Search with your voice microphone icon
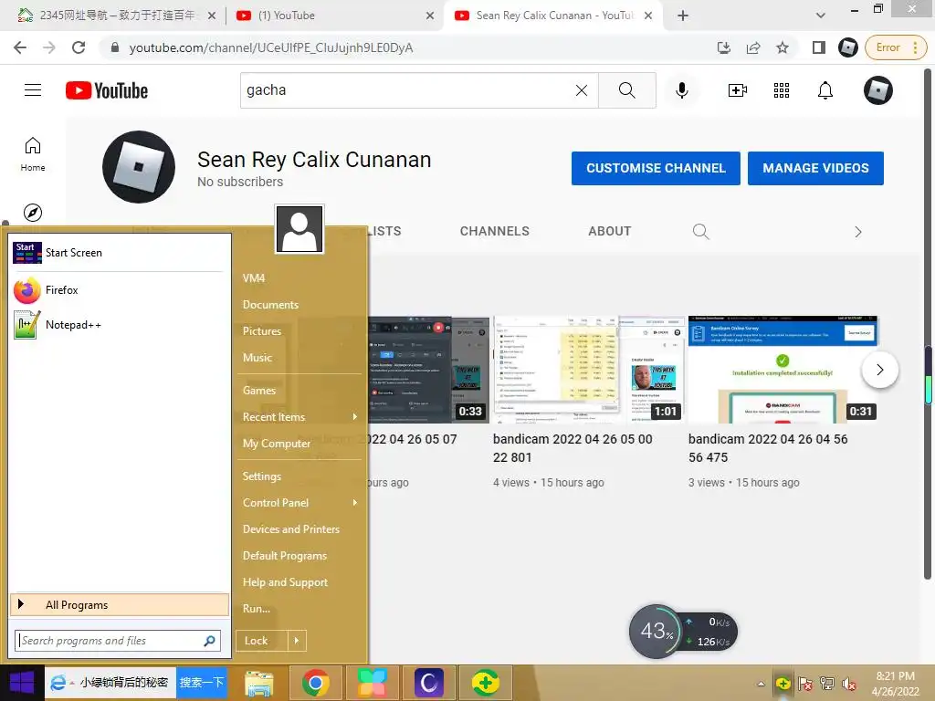 (681, 90)
